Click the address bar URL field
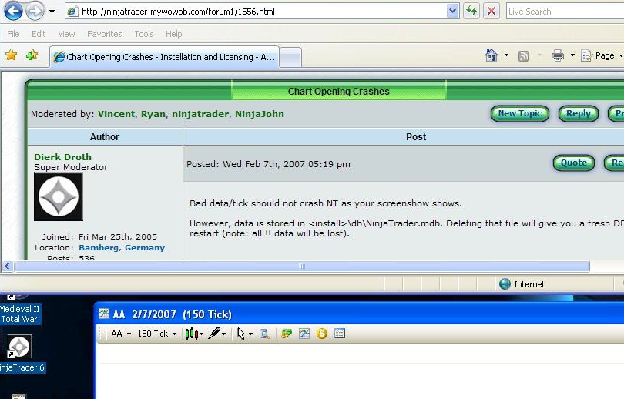624x399 pixels. tap(255, 12)
